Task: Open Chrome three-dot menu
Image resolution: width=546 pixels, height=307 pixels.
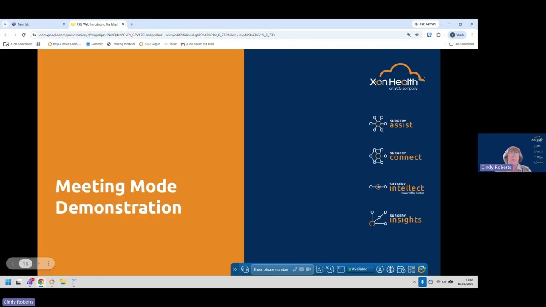Action: (x=472, y=35)
